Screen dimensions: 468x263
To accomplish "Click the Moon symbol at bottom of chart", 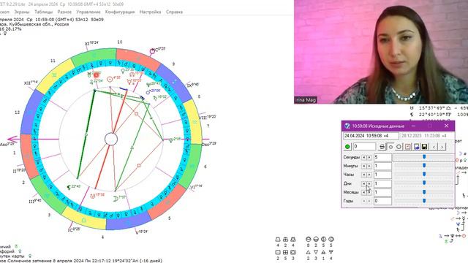I will tap(116, 198).
